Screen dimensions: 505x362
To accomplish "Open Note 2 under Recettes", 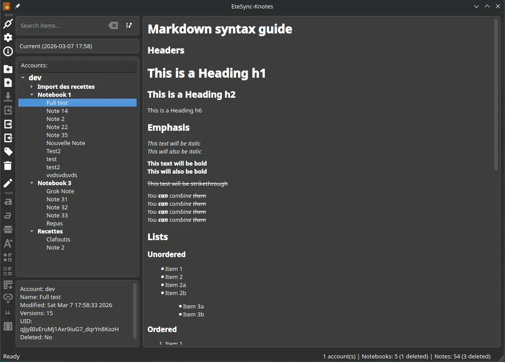I will pyautogui.click(x=55, y=247).
